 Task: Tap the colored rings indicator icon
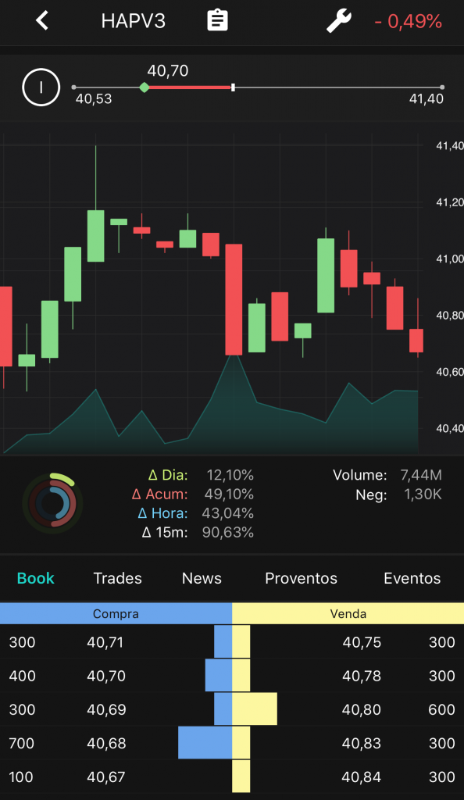(x=52, y=503)
